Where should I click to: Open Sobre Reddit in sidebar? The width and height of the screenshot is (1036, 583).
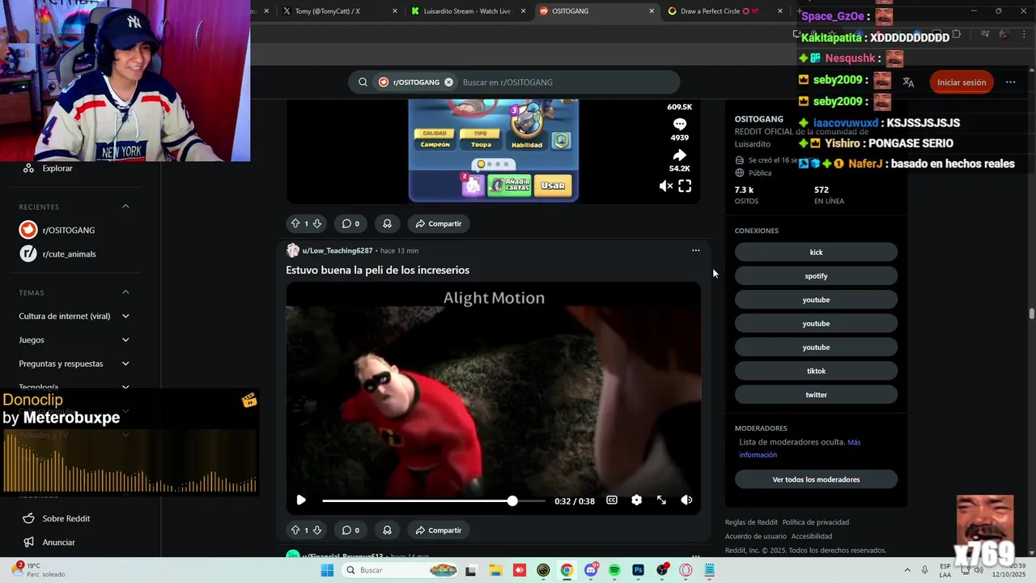coord(66,518)
